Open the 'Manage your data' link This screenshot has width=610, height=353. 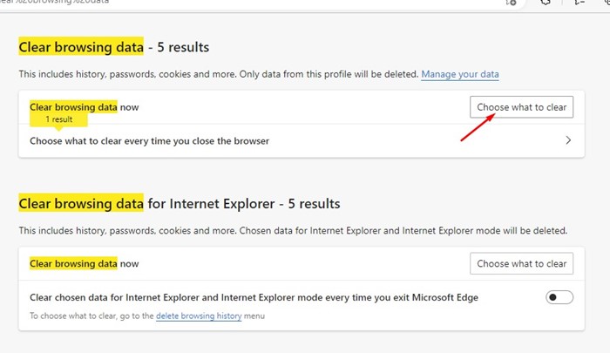[460, 75]
